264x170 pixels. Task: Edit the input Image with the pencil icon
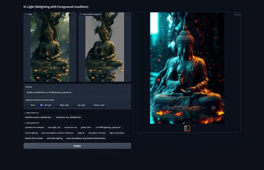(x=70, y=15)
